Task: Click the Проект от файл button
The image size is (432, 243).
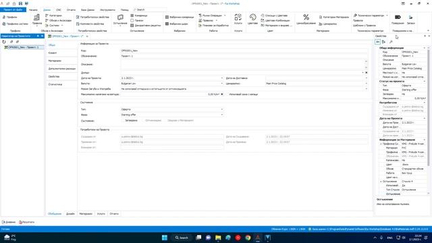Action: 13,9
